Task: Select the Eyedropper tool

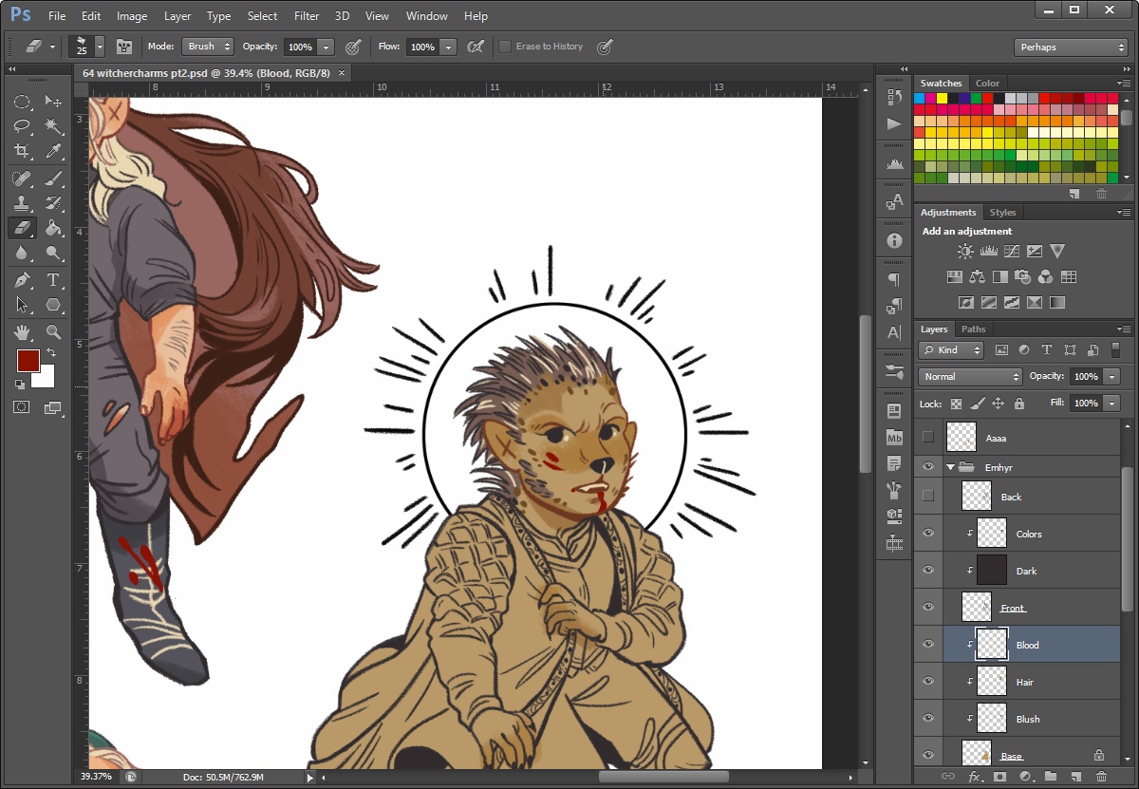Action: coord(53,151)
